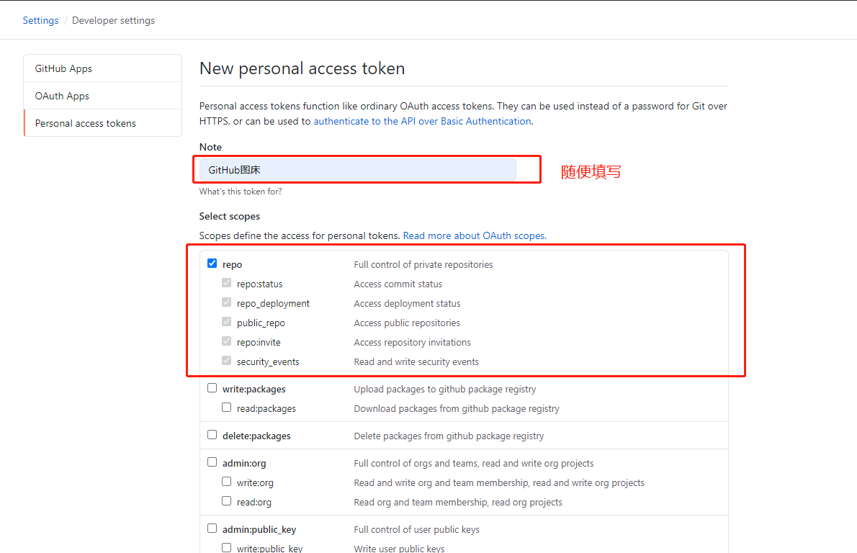Uncheck the repo scope checkbox
The image size is (857, 553).
tap(212, 264)
